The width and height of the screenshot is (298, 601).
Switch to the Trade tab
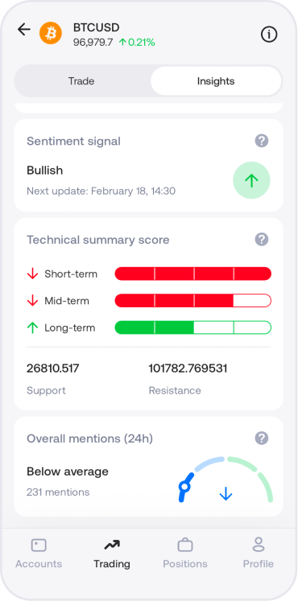(81, 81)
